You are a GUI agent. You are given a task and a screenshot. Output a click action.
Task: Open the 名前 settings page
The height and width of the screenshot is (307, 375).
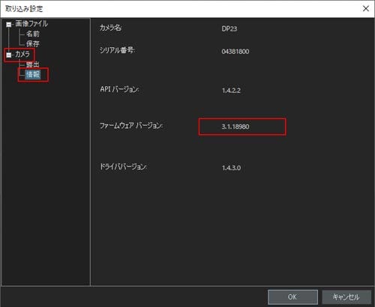pyautogui.click(x=33, y=34)
